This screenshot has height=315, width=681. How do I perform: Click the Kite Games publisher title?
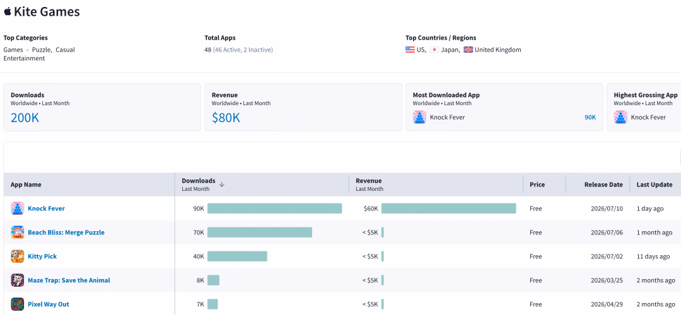(47, 12)
